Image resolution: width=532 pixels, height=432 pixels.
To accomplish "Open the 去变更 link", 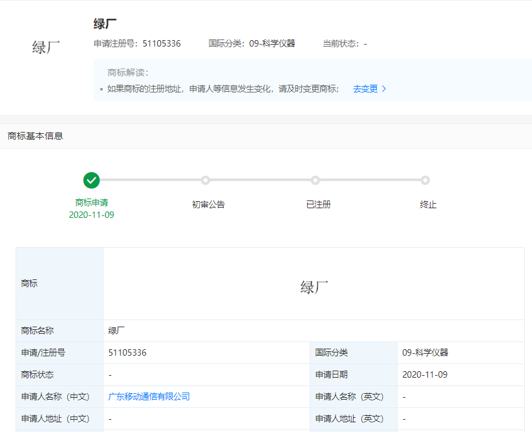I will tap(365, 89).
